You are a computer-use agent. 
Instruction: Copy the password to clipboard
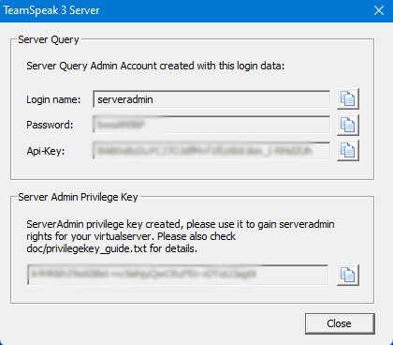(x=348, y=125)
